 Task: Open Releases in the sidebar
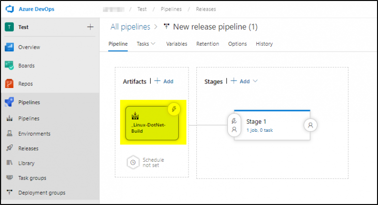click(28, 148)
